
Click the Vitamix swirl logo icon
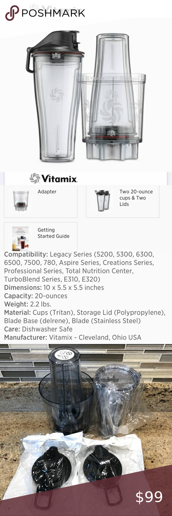pyautogui.click(x=35, y=178)
